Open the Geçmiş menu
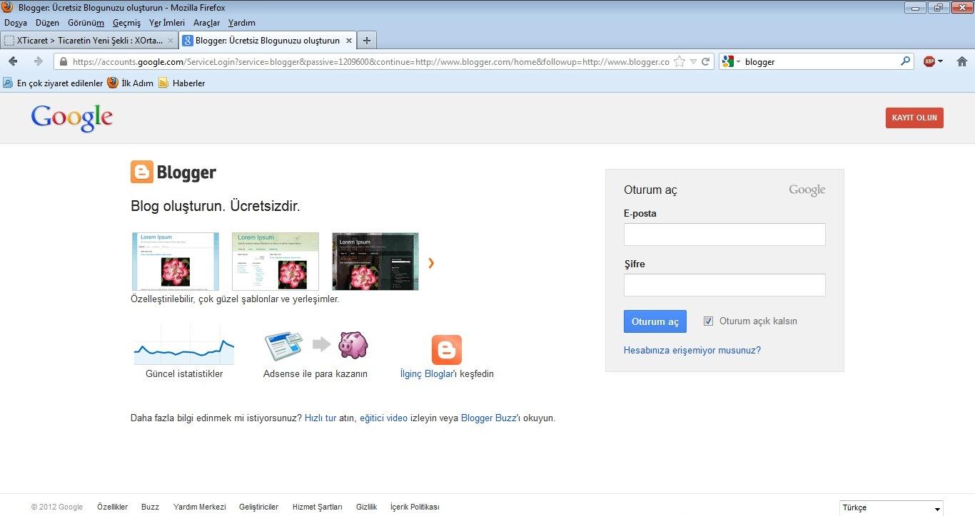This screenshot has height=516, width=975. pos(126,23)
